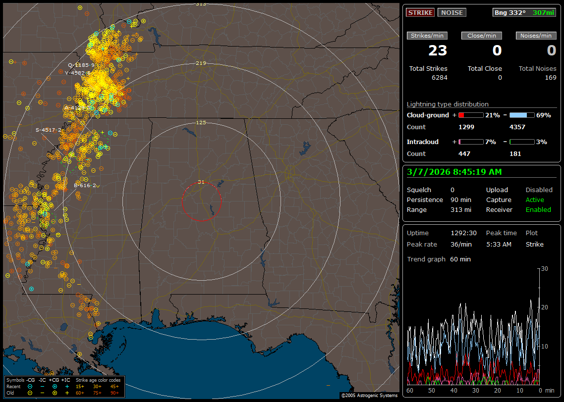Click the Strikes/min header button
Image resolution: width=564 pixels, height=402 pixels.
427,36
